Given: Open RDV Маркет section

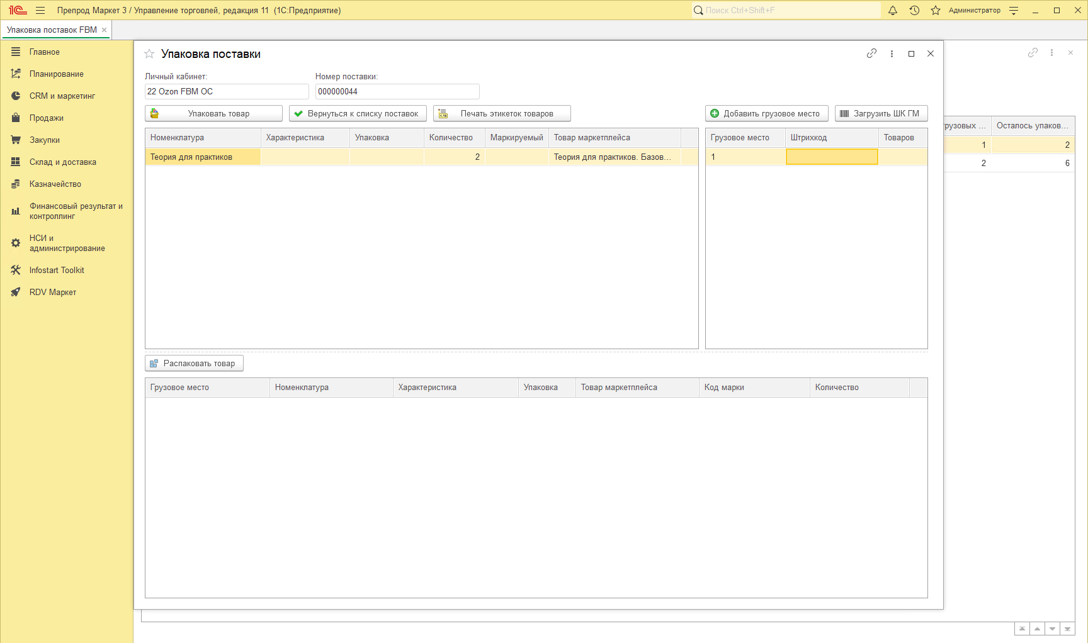Looking at the screenshot, I should pos(52,292).
